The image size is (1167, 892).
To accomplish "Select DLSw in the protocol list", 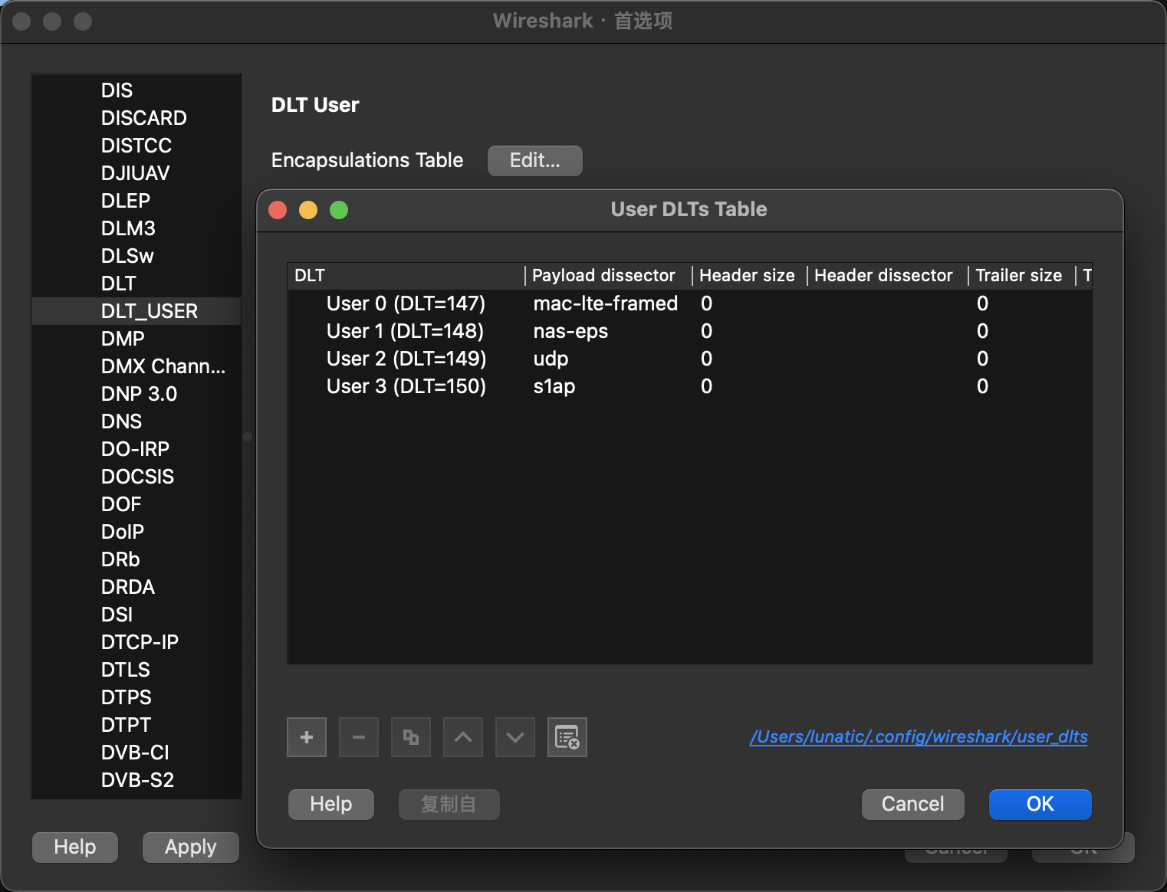I will click(x=136, y=256).
